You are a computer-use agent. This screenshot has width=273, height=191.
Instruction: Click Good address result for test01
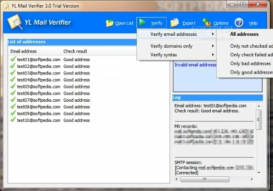pyautogui.click(x=77, y=60)
